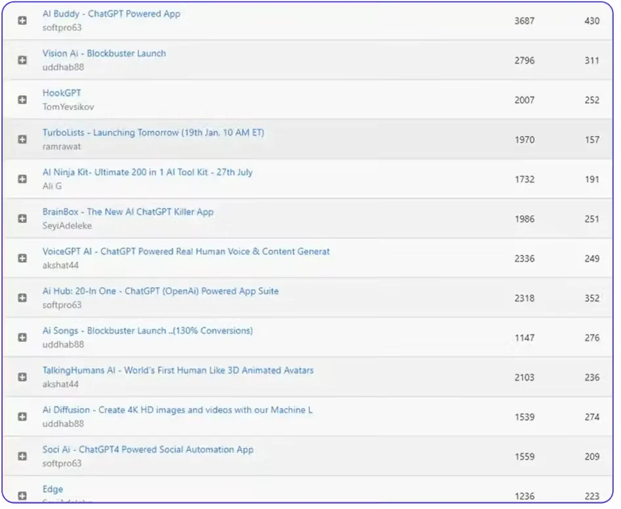Open Vision Ai - Blockbuster Launch link
621x509 pixels.
[104, 54]
